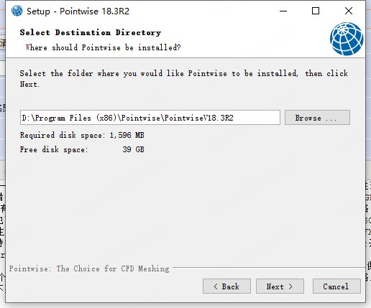The image size is (371, 308).
Task: Click the Required disk space 1,596 MB label
Action: click(82, 135)
